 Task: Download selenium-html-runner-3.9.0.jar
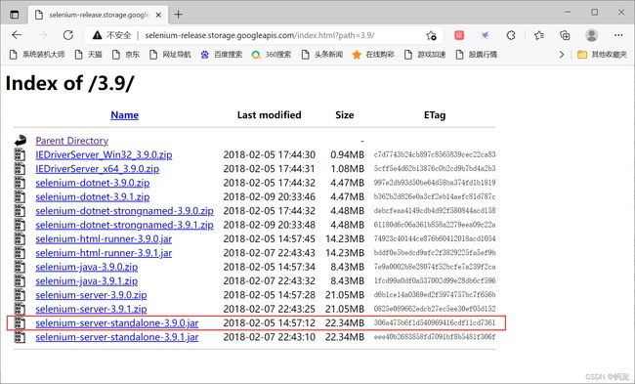[104, 239]
